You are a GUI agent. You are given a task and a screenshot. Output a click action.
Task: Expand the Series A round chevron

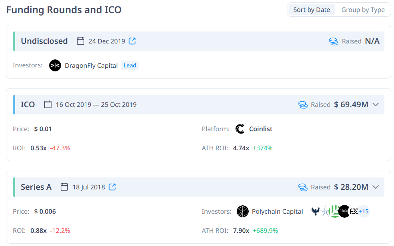[376, 187]
